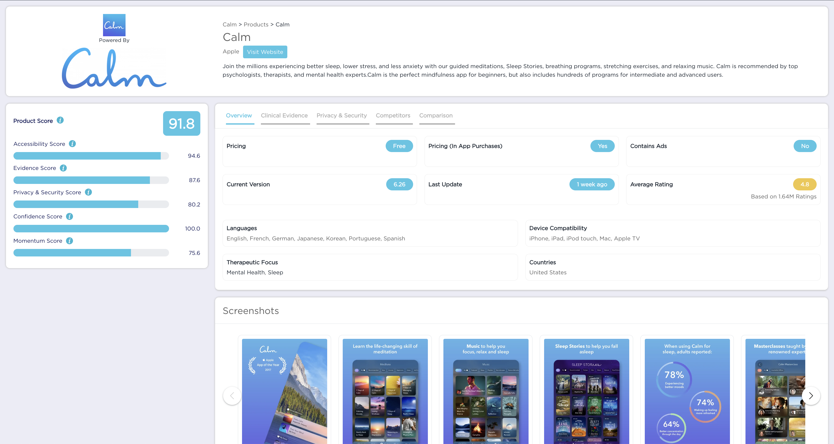Image resolution: width=834 pixels, height=444 pixels.
Task: Switch to the Comparison tab
Action: [436, 115]
